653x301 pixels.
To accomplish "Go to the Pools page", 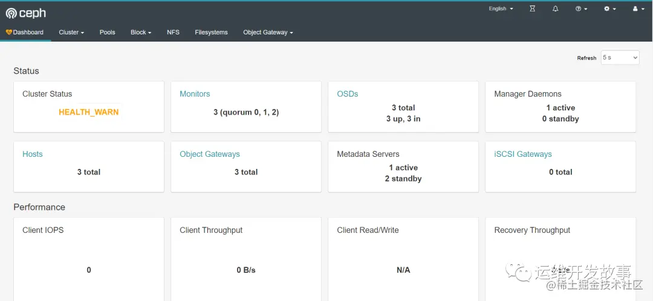I will 108,32.
